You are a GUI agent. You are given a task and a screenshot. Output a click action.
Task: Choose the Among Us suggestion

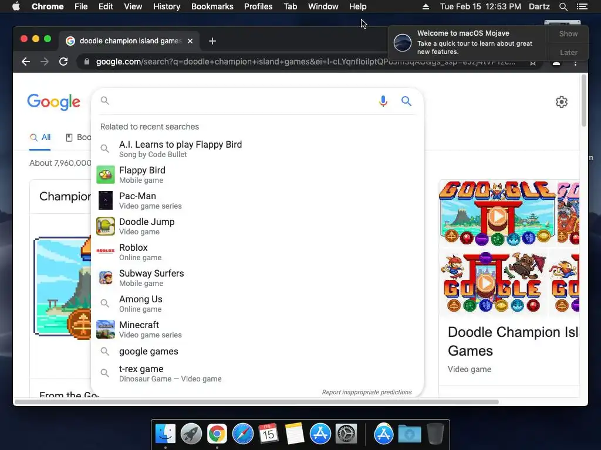coord(257,304)
